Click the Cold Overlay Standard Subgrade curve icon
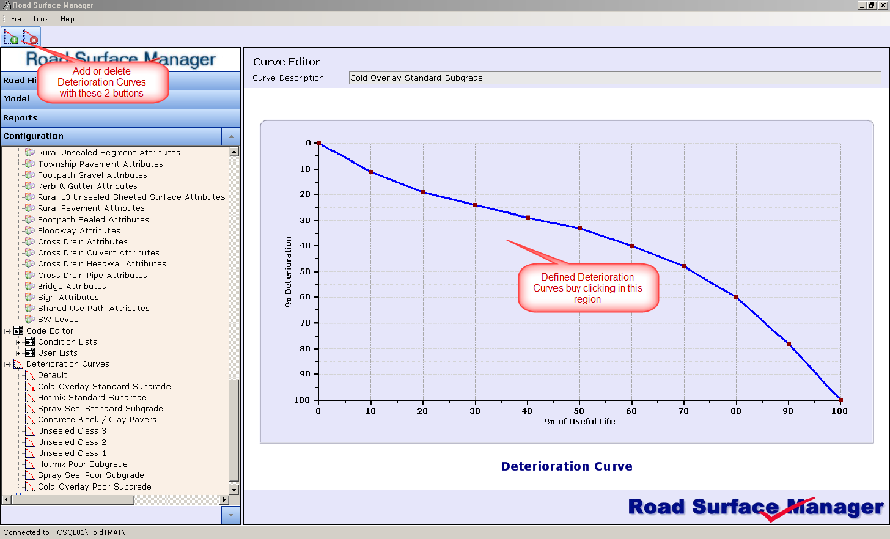The width and height of the screenshot is (890, 539). tap(30, 386)
